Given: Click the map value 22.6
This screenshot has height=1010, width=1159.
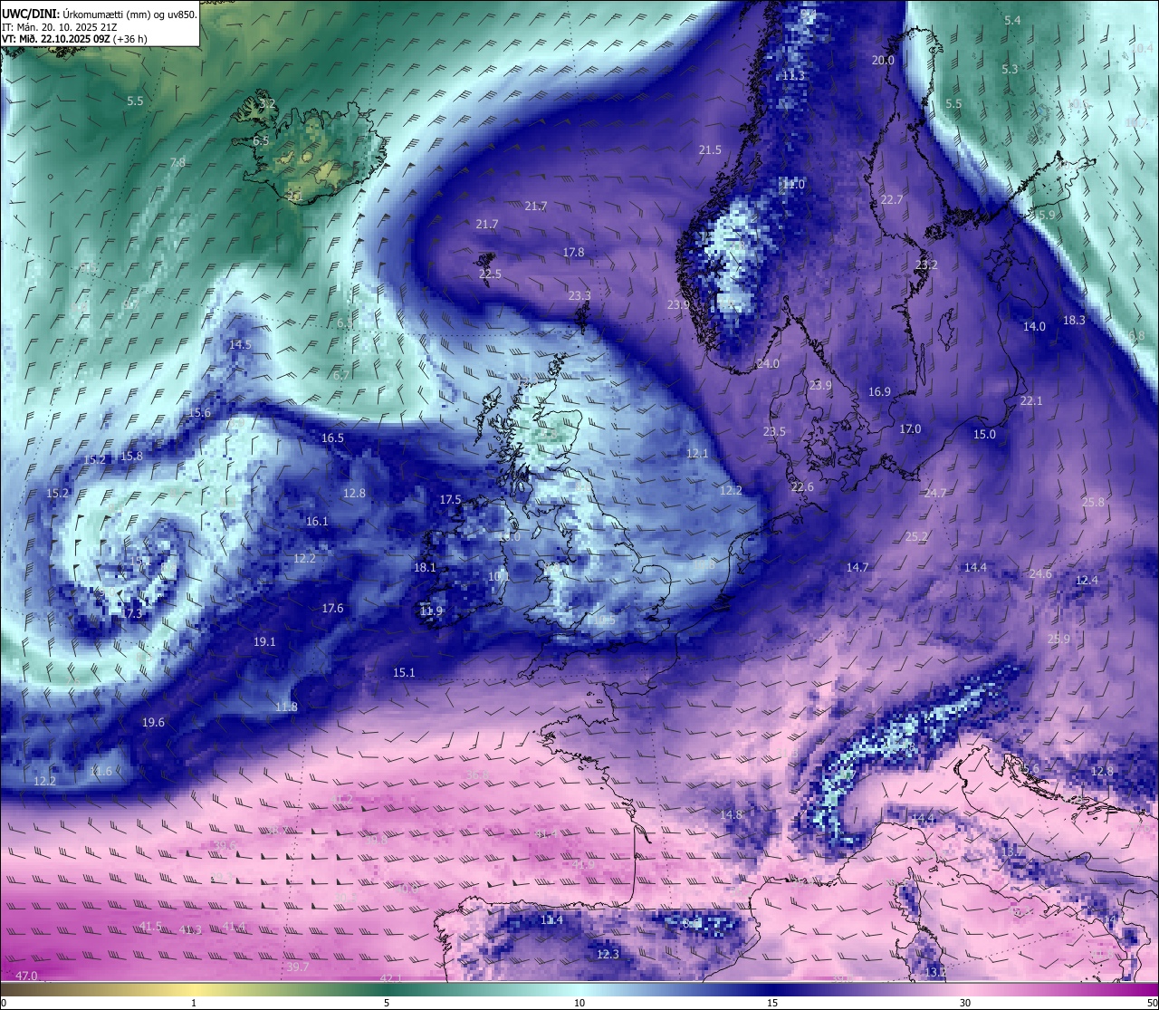Looking at the screenshot, I should click(802, 487).
